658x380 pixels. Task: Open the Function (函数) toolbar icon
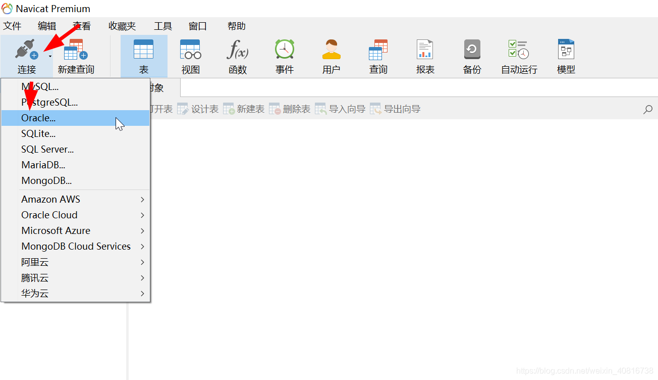click(238, 50)
